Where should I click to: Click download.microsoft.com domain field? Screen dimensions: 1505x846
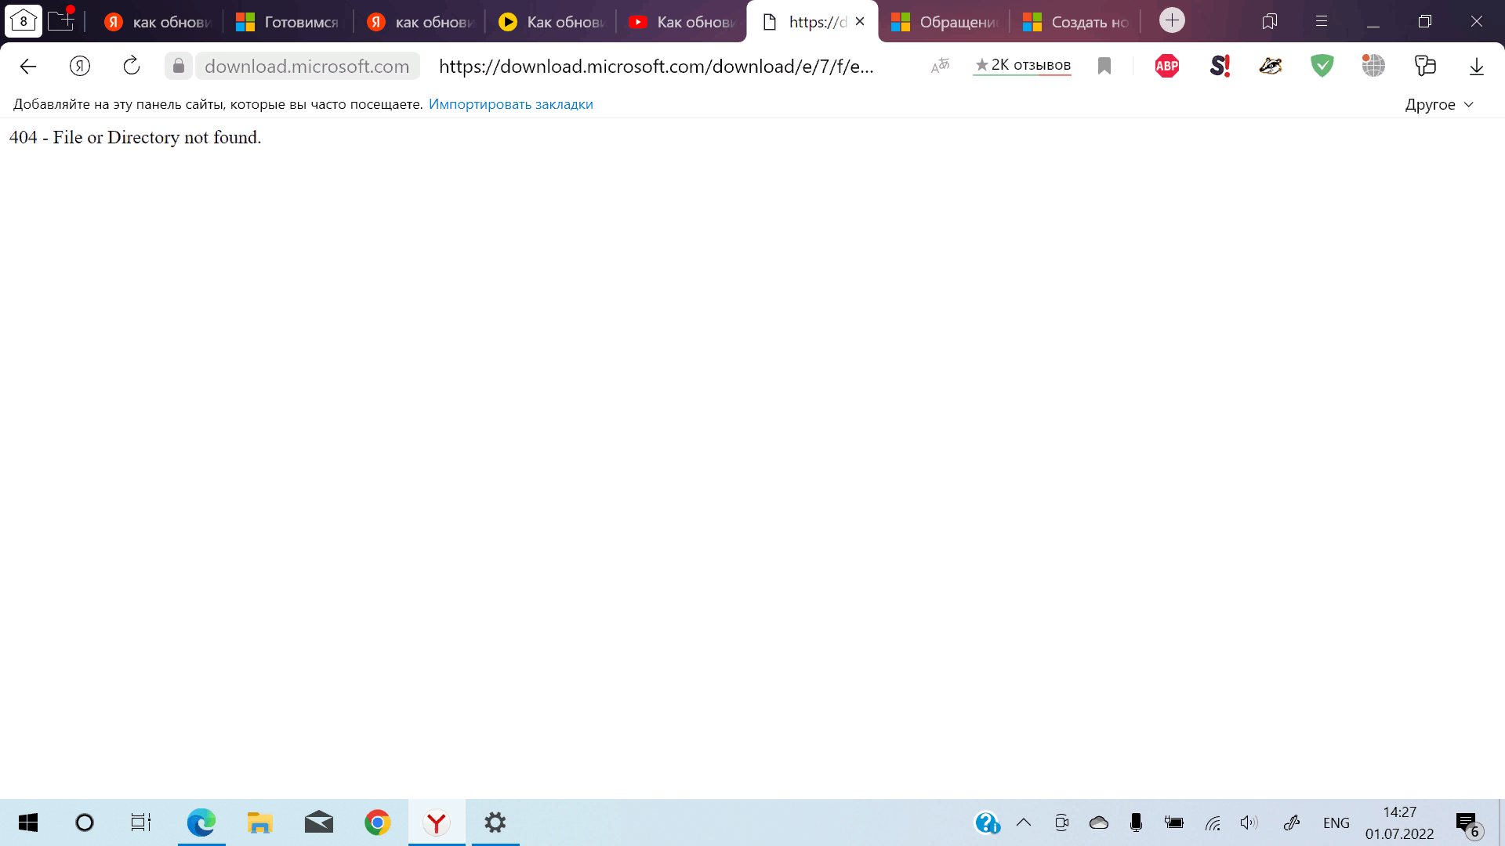point(307,66)
